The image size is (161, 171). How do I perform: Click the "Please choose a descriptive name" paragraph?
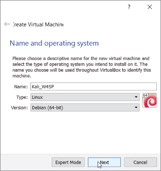[x=82, y=67]
